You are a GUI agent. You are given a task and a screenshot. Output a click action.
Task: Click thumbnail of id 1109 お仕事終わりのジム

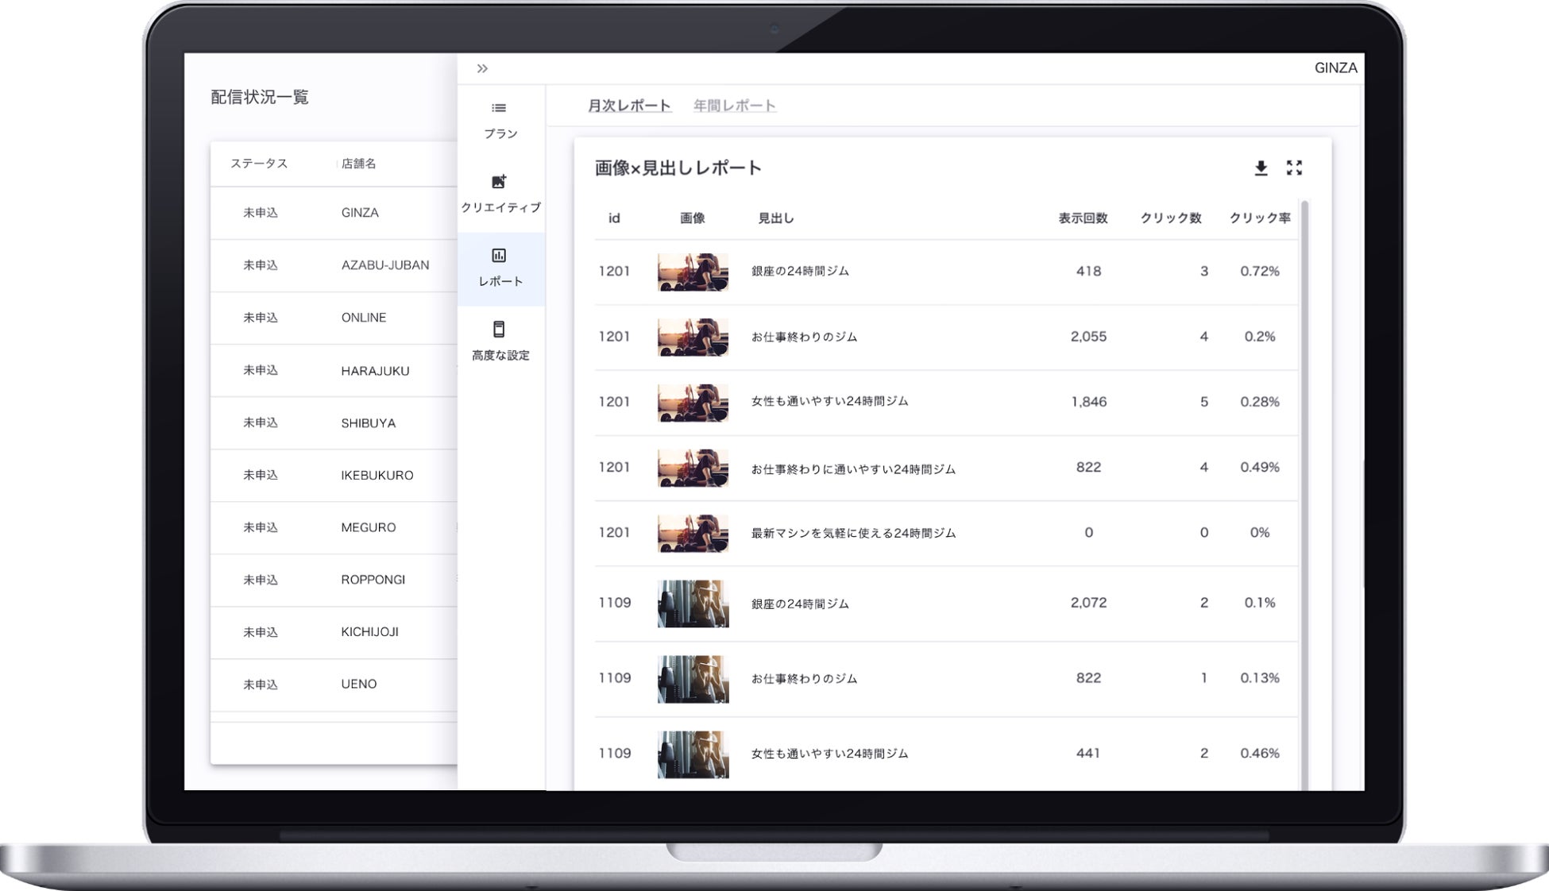pyautogui.click(x=693, y=679)
